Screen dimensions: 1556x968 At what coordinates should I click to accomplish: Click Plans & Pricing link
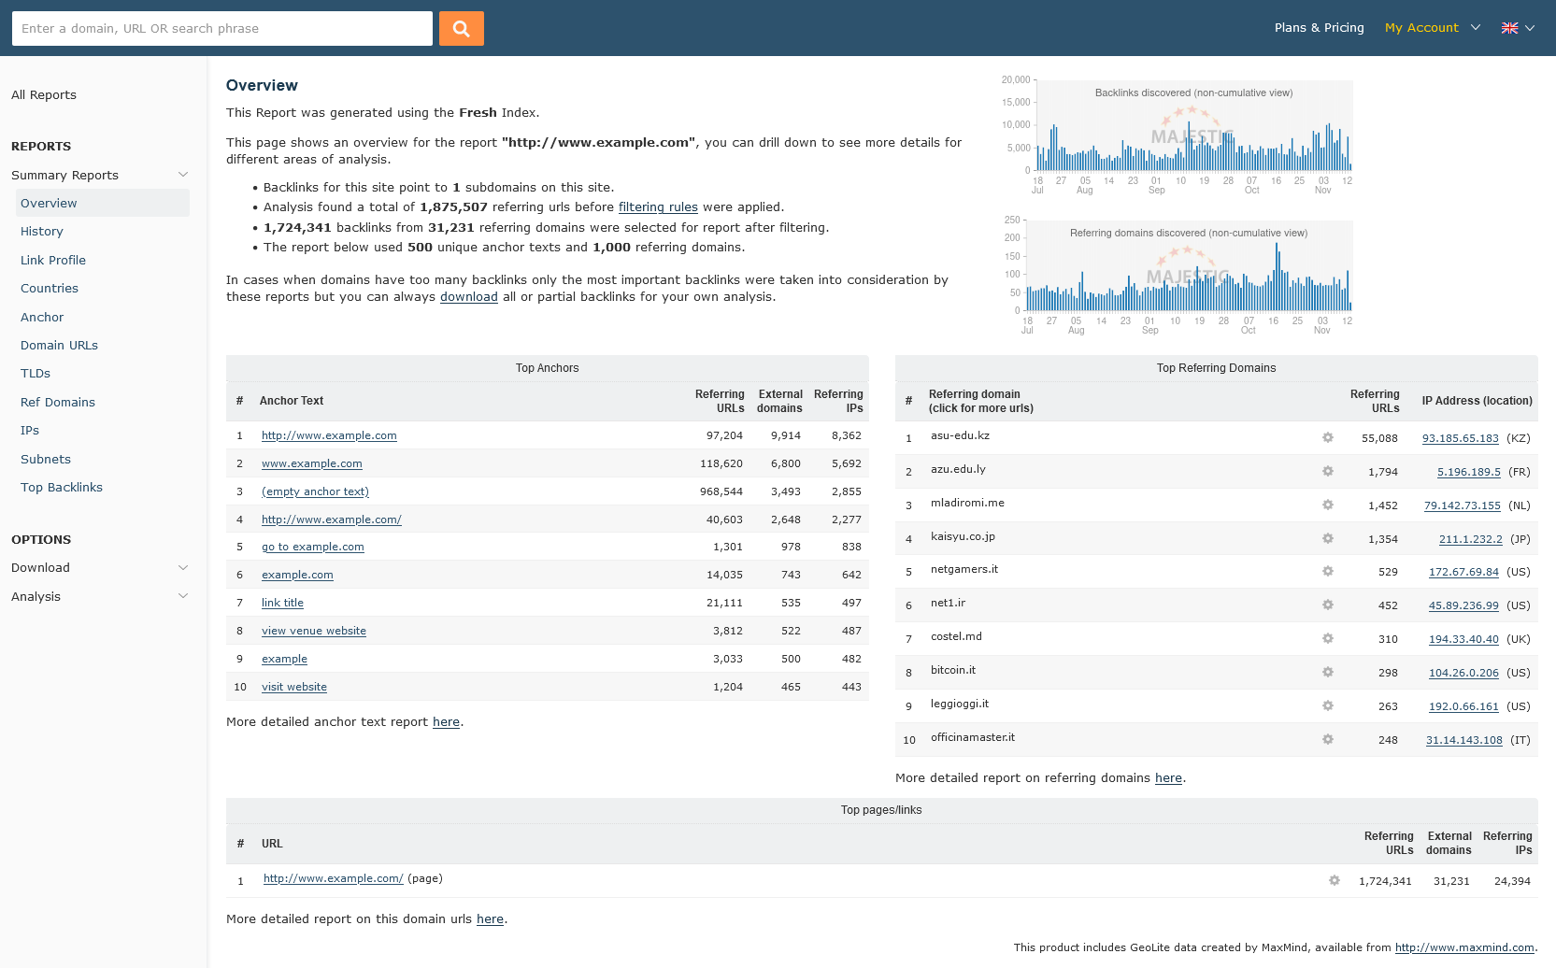pyautogui.click(x=1319, y=28)
